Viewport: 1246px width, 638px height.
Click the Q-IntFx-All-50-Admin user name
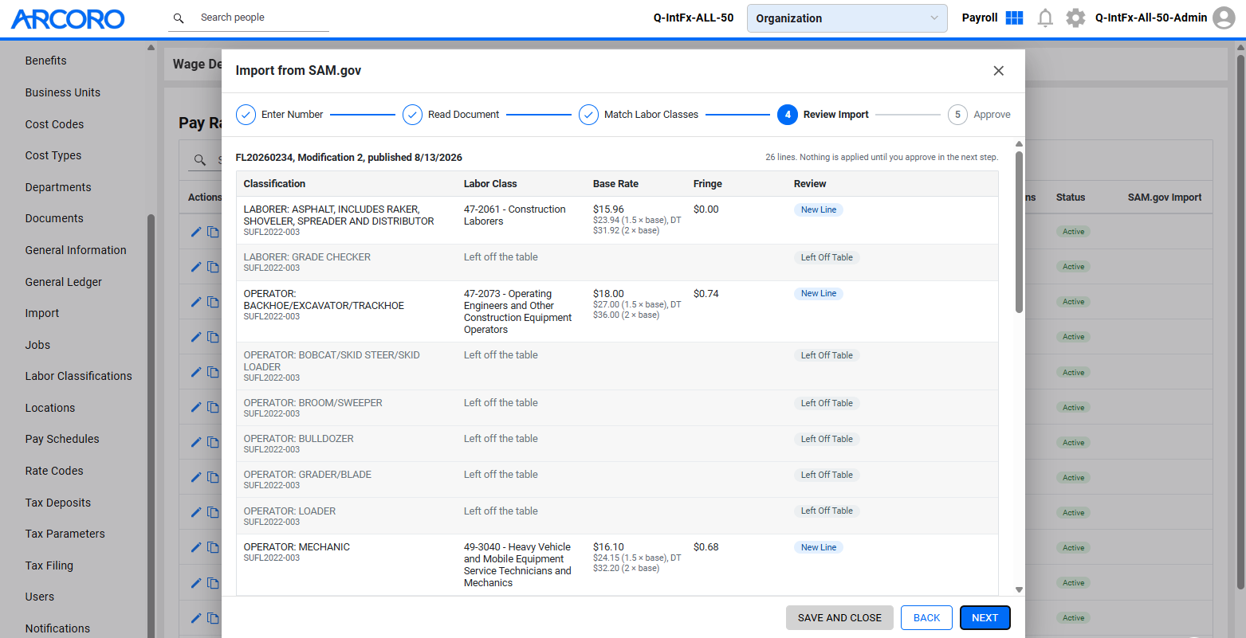coord(1151,18)
